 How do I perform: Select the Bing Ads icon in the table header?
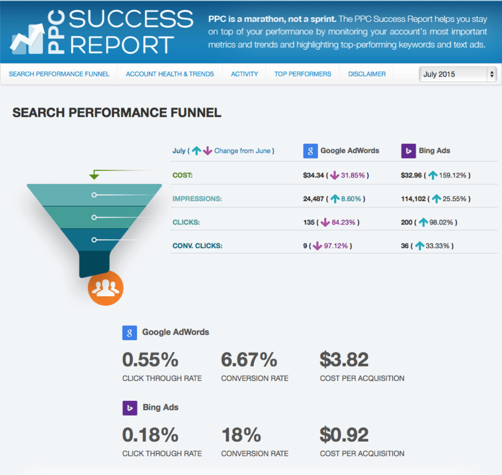coord(408,151)
